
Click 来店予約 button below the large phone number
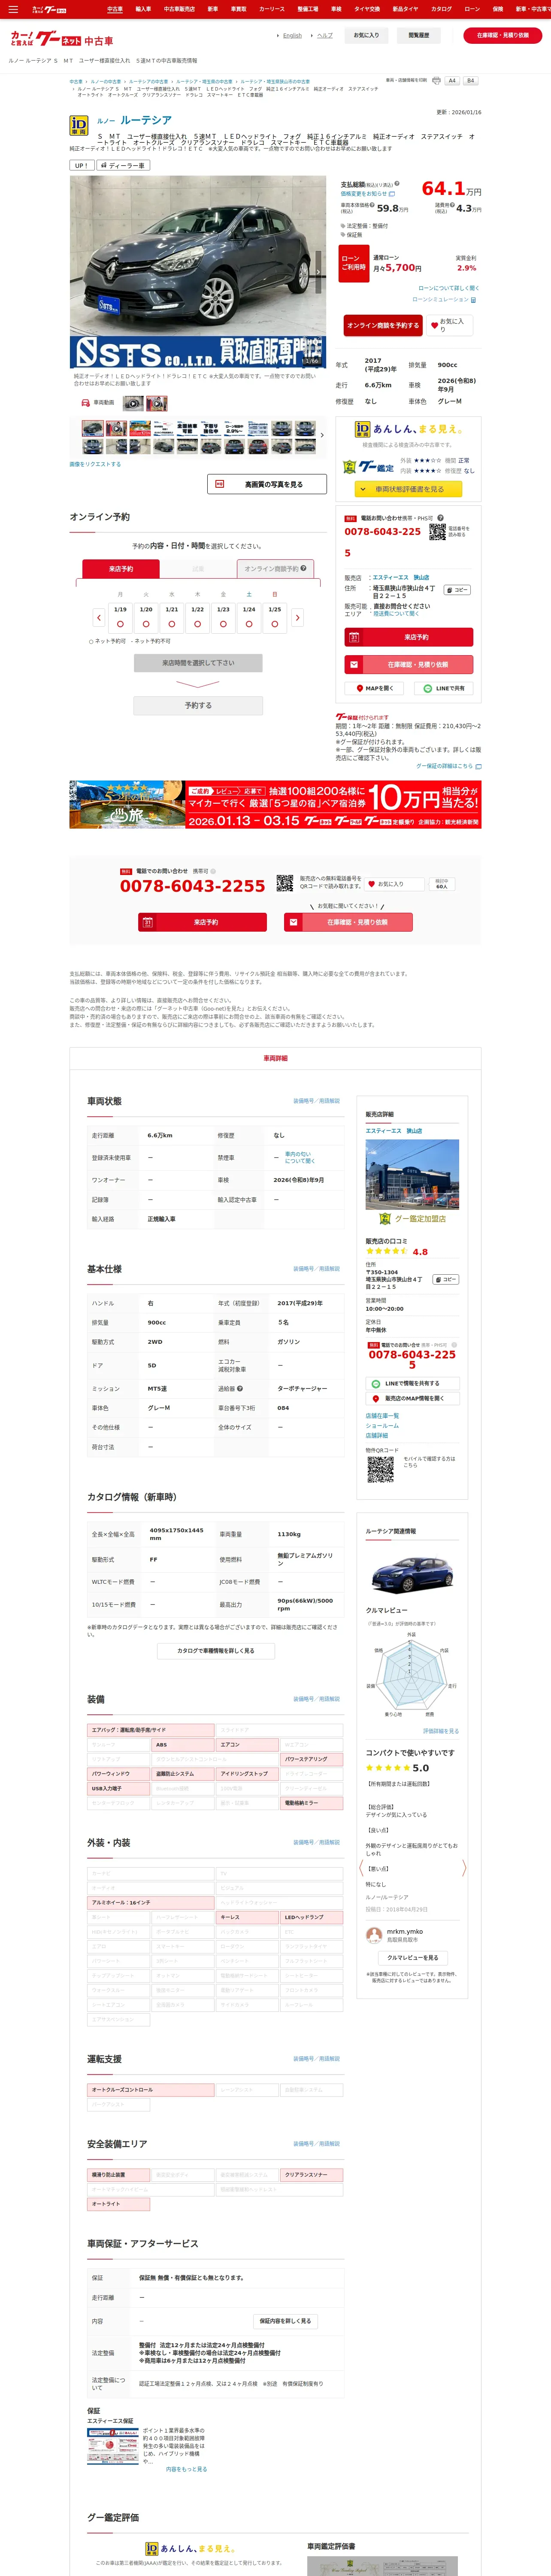point(202,922)
